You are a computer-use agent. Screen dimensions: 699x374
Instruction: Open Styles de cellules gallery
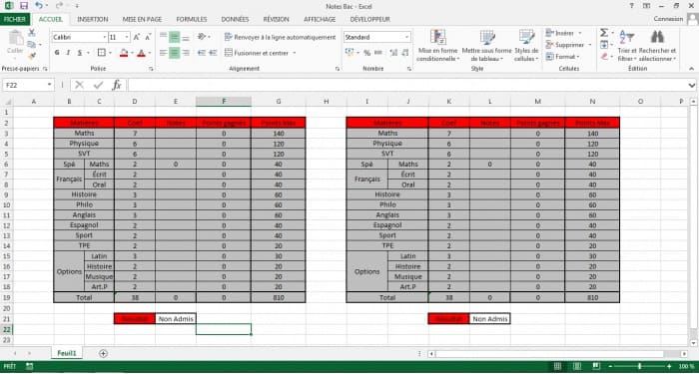pos(526,46)
